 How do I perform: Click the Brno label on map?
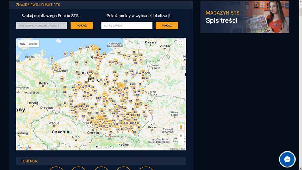tap(76, 137)
